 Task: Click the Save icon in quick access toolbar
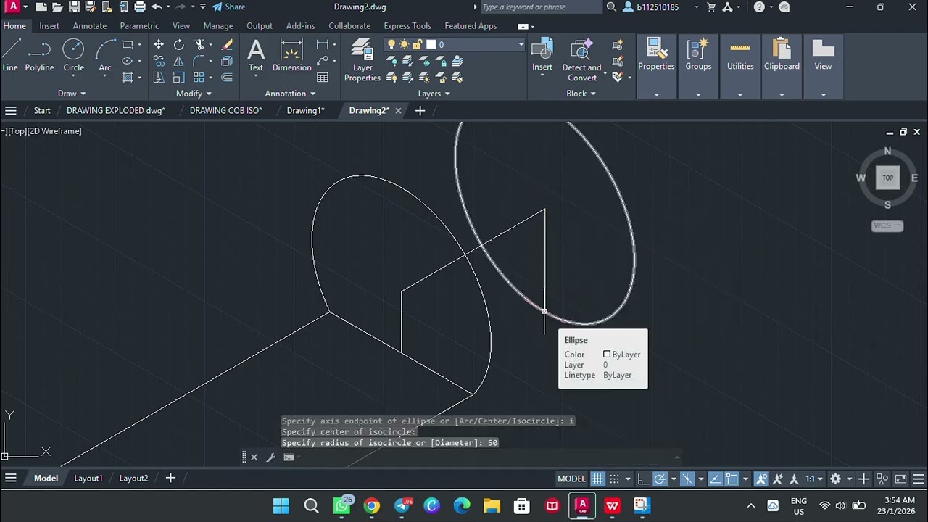pyautogui.click(x=75, y=7)
